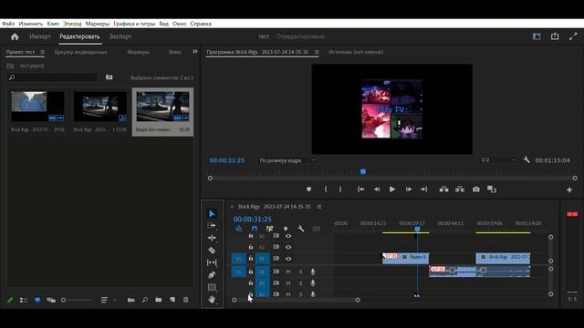
Task: Open Program monitor panel menu
Action: click(x=317, y=52)
